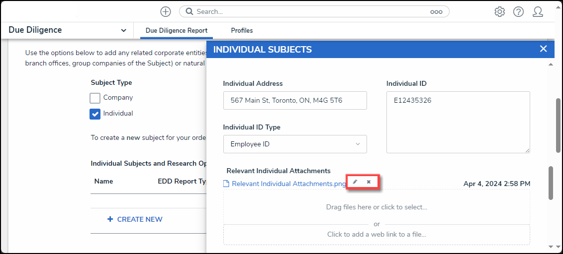Remove attachment with the x icon
Viewport: 563px width, 254px height.
coord(369,182)
